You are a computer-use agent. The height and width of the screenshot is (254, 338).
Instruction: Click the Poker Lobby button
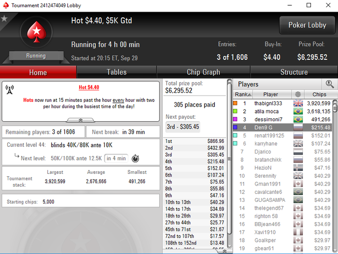click(307, 25)
